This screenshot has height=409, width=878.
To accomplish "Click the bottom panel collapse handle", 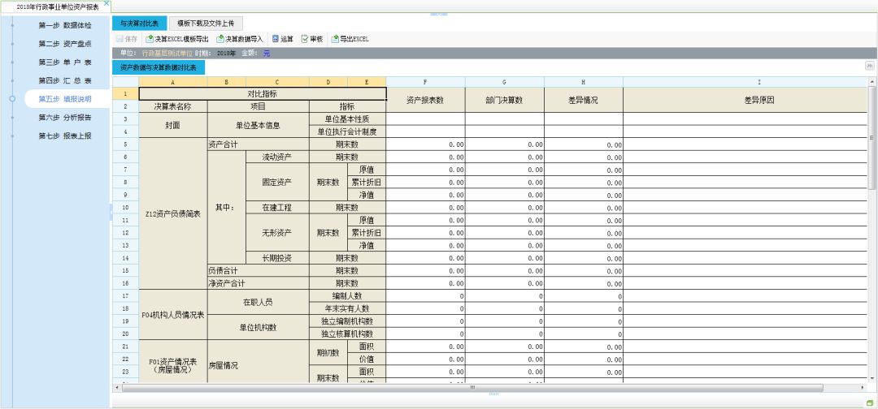I will pyautogui.click(x=494, y=394).
